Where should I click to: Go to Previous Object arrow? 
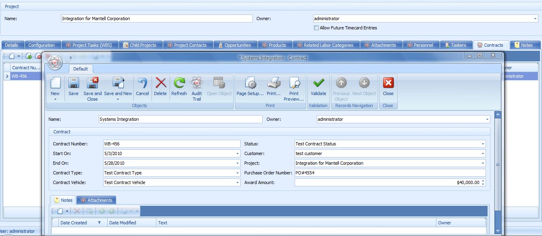pyautogui.click(x=341, y=83)
